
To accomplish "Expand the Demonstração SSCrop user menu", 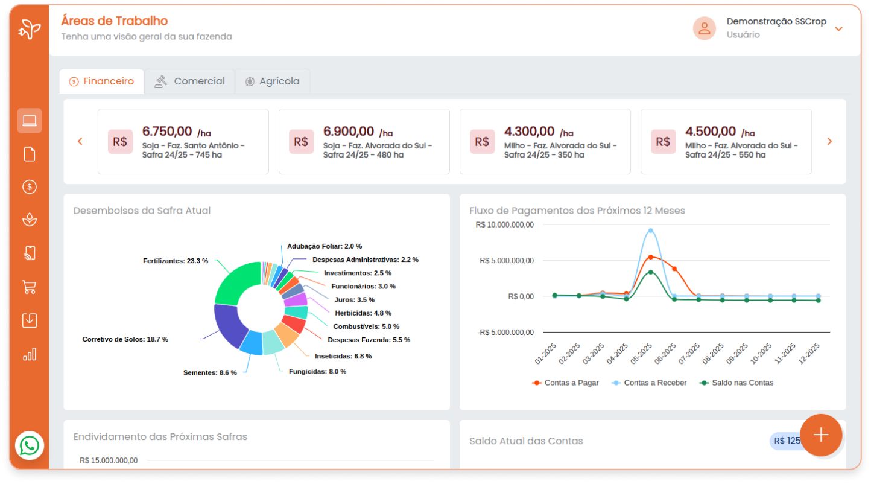I will (838, 28).
